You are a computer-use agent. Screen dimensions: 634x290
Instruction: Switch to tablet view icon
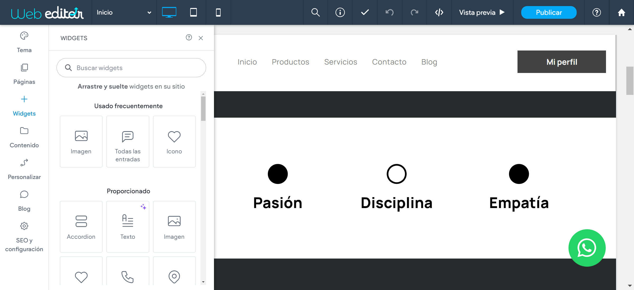coord(193,12)
